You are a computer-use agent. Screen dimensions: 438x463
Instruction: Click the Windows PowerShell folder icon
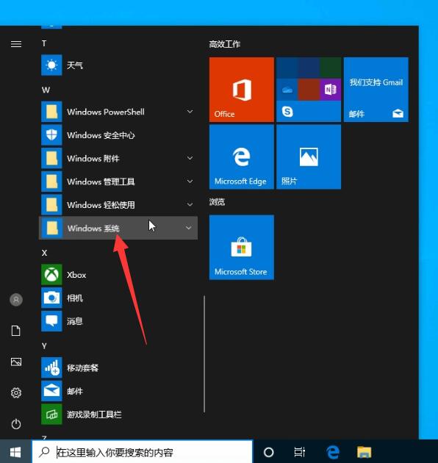(51, 112)
